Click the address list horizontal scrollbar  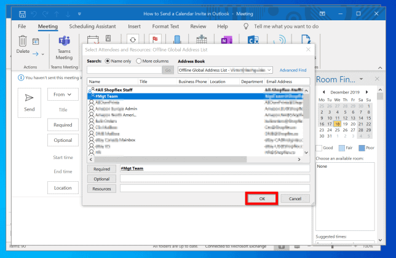[170, 159]
